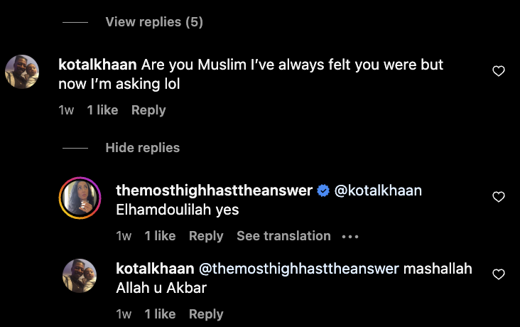Collapse thread with Hide replies
Screen dimensions: 520x327
[x=143, y=148]
